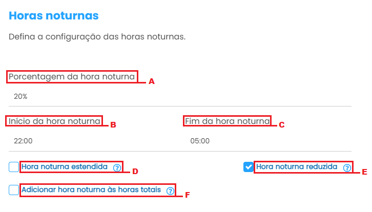
Task: Click the 'Hora noturna reduzida' label text
Action: click(x=297, y=167)
